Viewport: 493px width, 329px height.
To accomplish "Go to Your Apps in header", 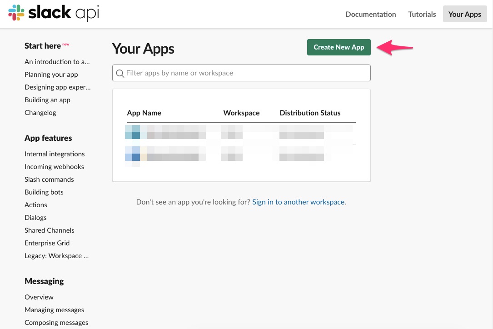I will 465,14.
